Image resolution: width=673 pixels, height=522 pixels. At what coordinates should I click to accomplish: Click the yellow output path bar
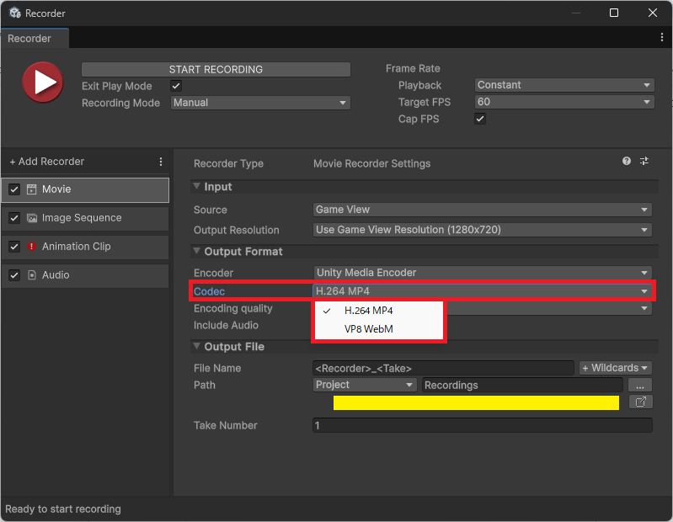476,403
